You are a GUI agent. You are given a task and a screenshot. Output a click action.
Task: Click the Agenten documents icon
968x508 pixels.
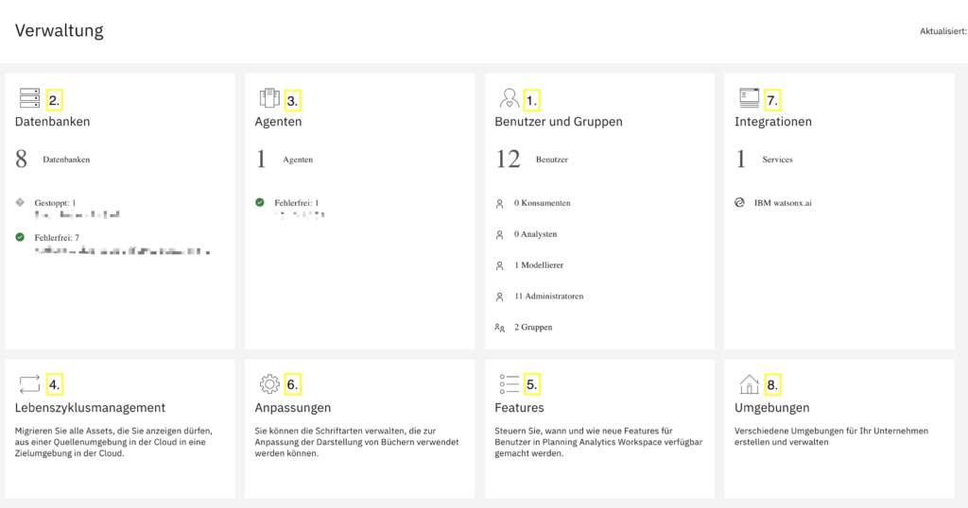[x=269, y=98]
